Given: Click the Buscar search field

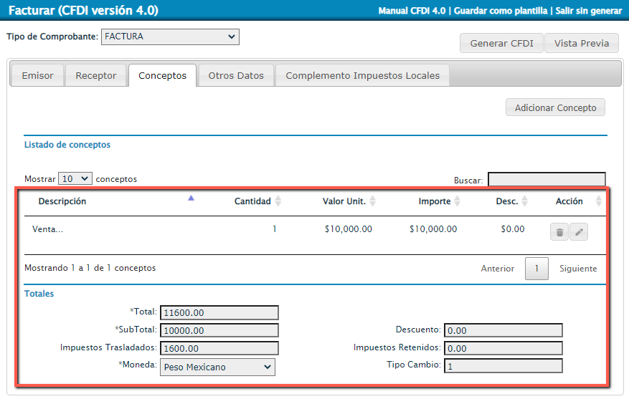Looking at the screenshot, I should [x=547, y=180].
